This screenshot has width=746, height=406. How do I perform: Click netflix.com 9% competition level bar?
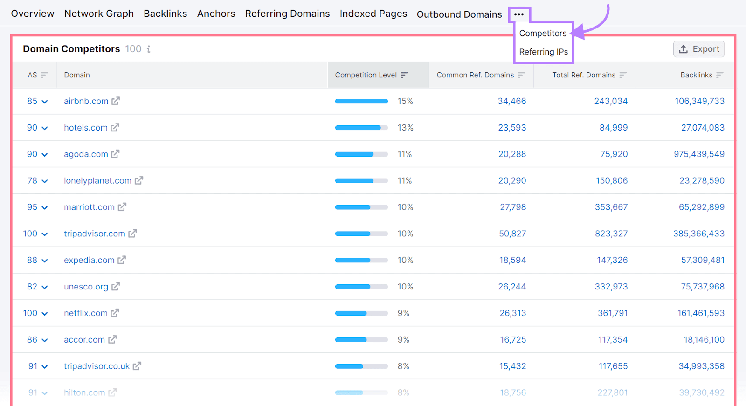(x=361, y=313)
